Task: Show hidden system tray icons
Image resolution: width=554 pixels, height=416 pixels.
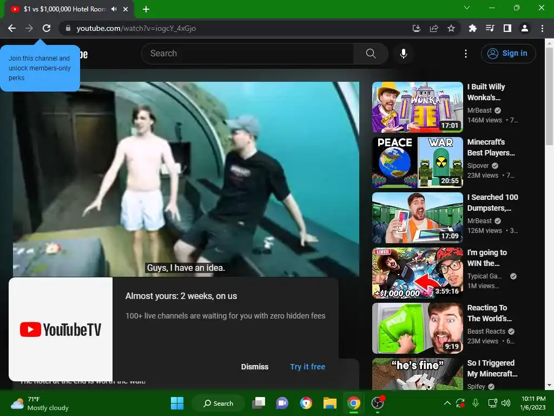Action: (447, 403)
